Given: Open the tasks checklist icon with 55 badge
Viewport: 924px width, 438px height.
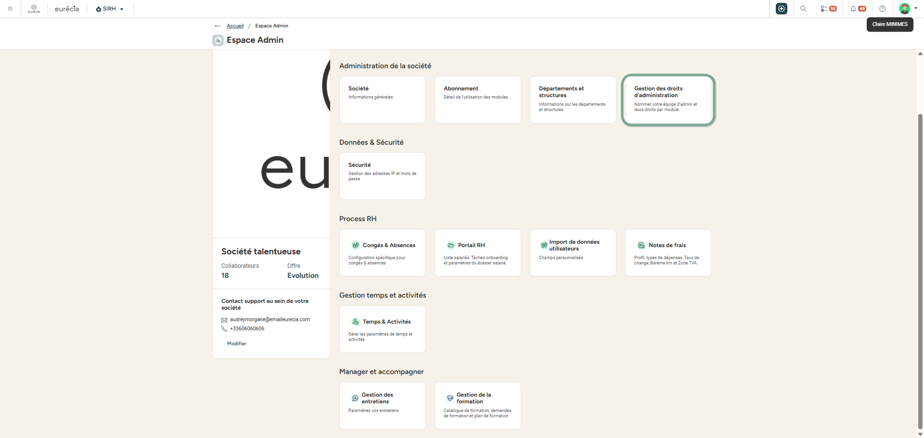Looking at the screenshot, I should [828, 9].
